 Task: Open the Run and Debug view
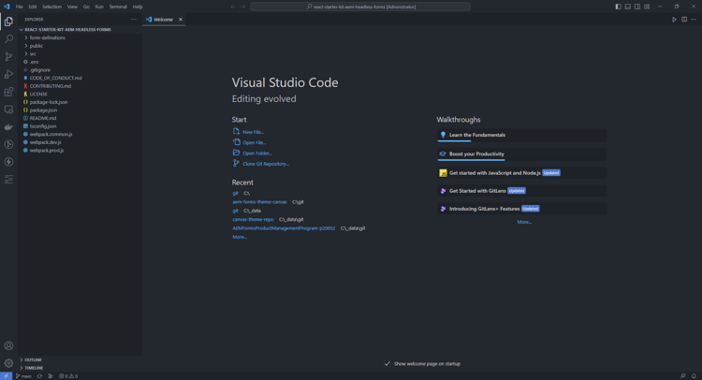coord(8,74)
